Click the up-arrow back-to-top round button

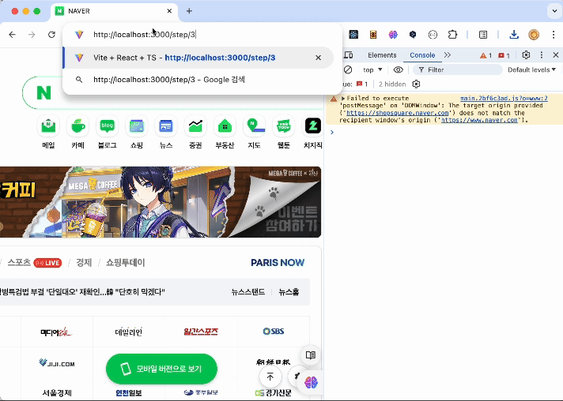[270, 377]
